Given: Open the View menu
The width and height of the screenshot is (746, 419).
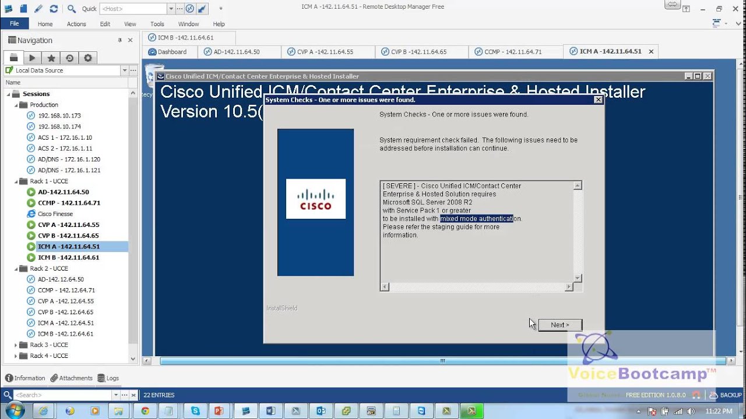Looking at the screenshot, I should [x=130, y=24].
